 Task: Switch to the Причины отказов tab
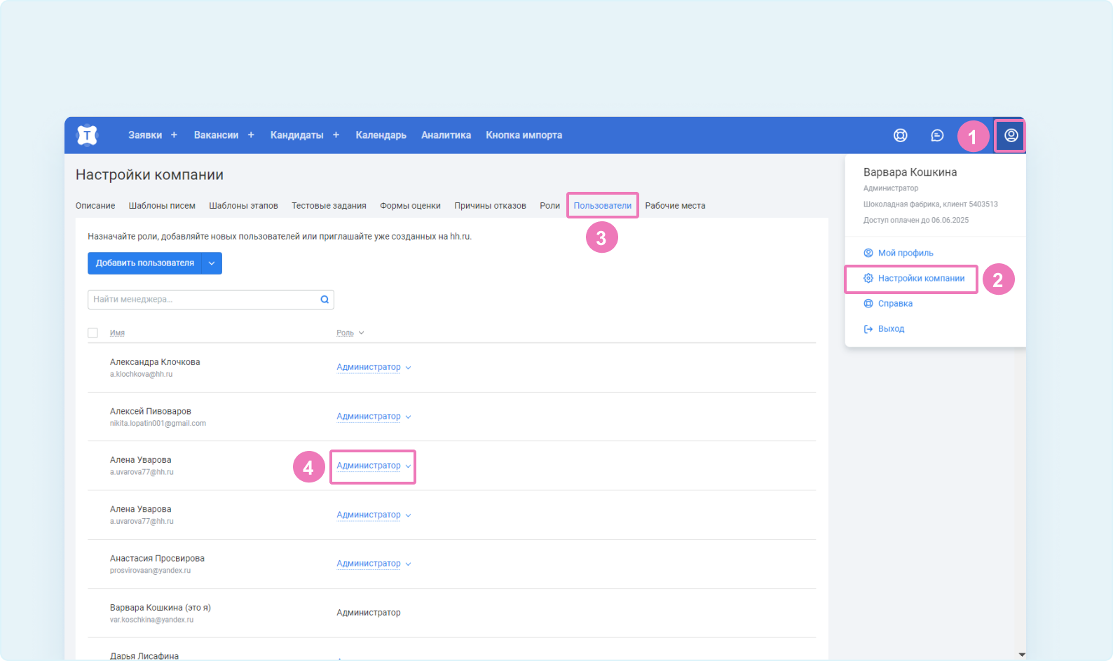(x=490, y=206)
